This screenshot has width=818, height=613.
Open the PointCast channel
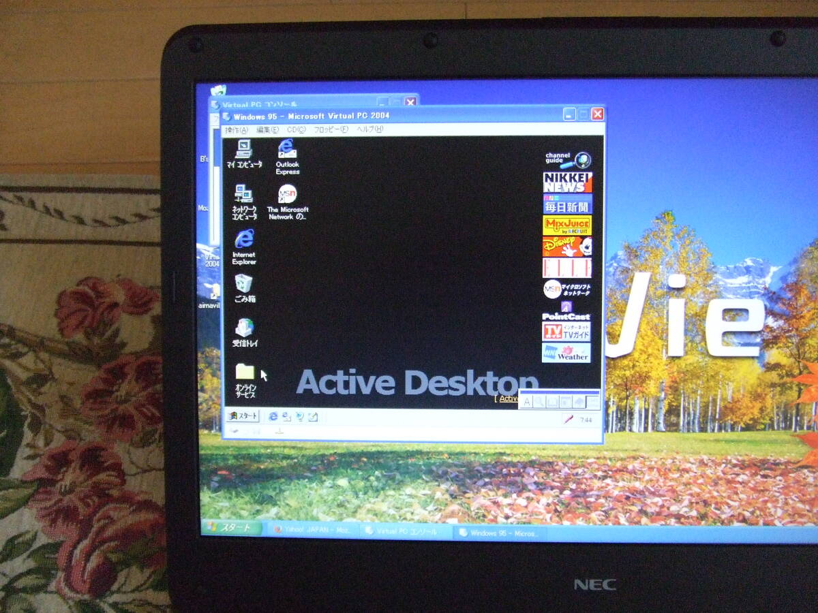[x=566, y=311]
